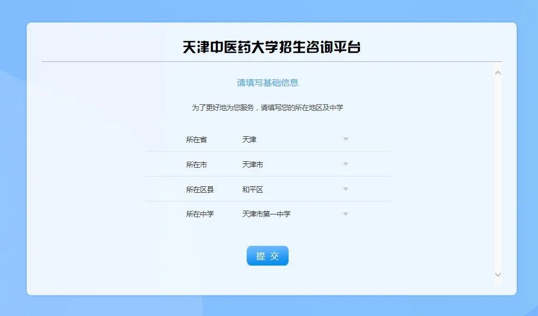Click the district value 和平区
Image resolution: width=538 pixels, height=316 pixels.
[x=253, y=189]
